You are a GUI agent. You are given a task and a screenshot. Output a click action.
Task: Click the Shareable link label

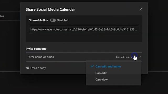click(x=39, y=20)
